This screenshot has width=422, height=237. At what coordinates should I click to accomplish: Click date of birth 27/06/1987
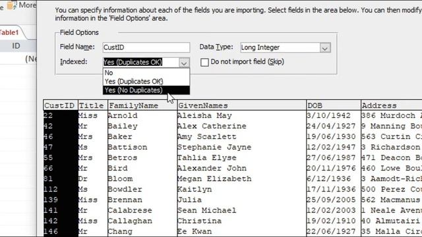click(331, 157)
